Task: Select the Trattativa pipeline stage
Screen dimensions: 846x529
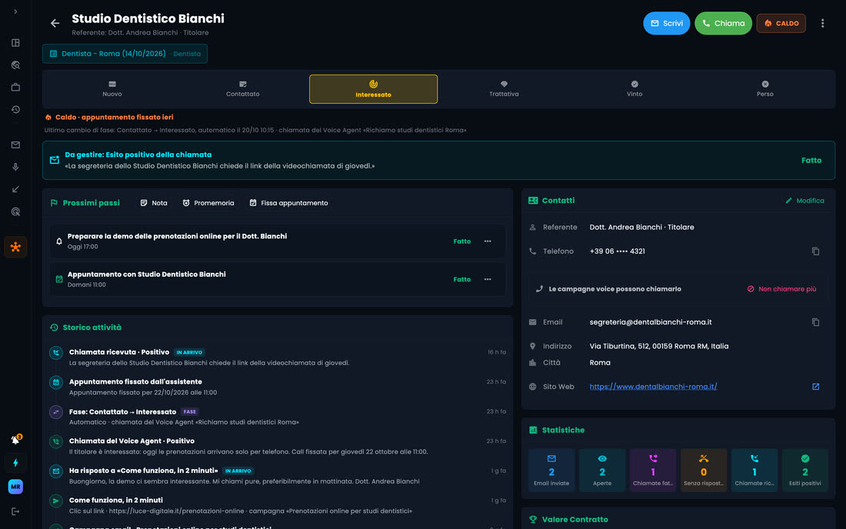Action: pyautogui.click(x=504, y=89)
